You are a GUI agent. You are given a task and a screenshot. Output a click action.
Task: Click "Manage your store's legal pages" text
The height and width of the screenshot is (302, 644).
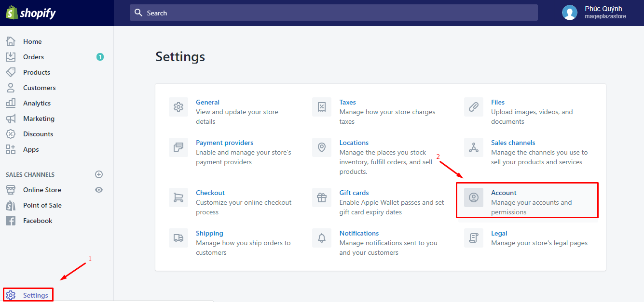[539, 243]
